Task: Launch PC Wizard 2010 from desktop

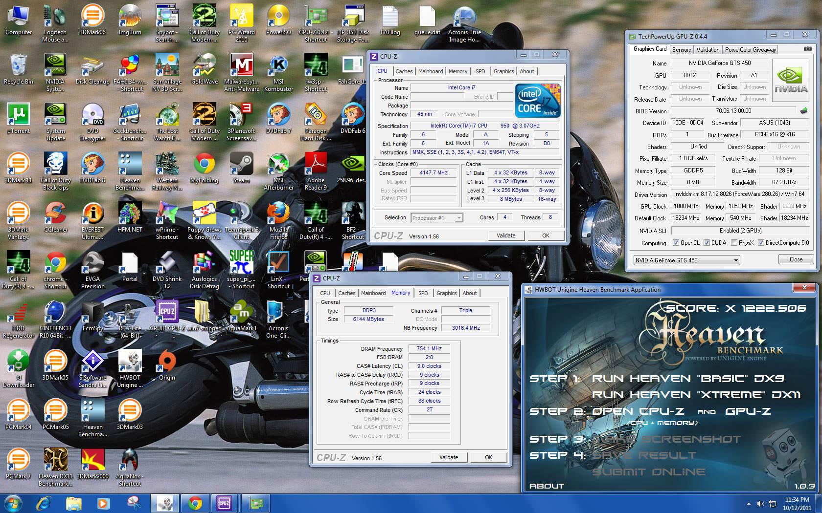Action: click(241, 23)
